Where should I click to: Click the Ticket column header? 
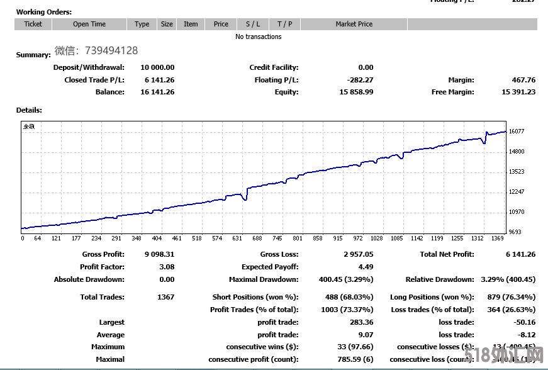33,25
